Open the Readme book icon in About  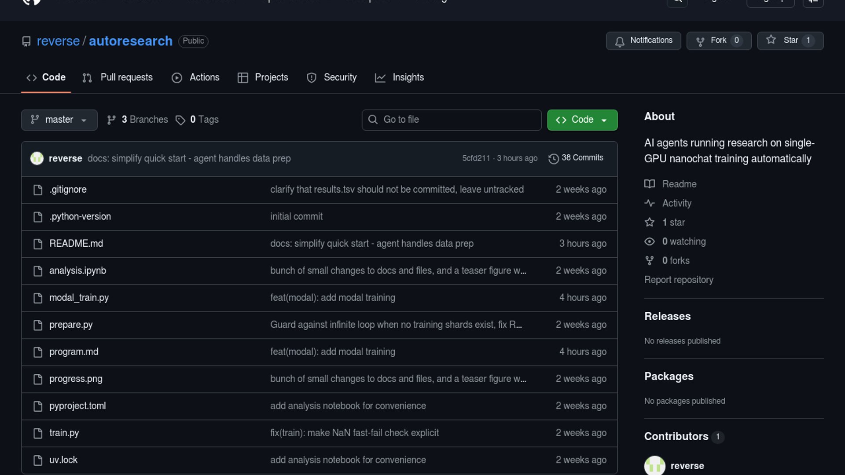[x=650, y=184]
